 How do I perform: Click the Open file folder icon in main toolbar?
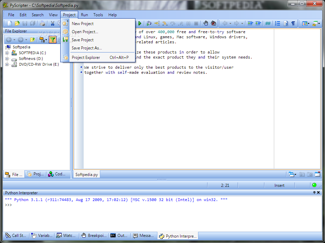(x=17, y=23)
